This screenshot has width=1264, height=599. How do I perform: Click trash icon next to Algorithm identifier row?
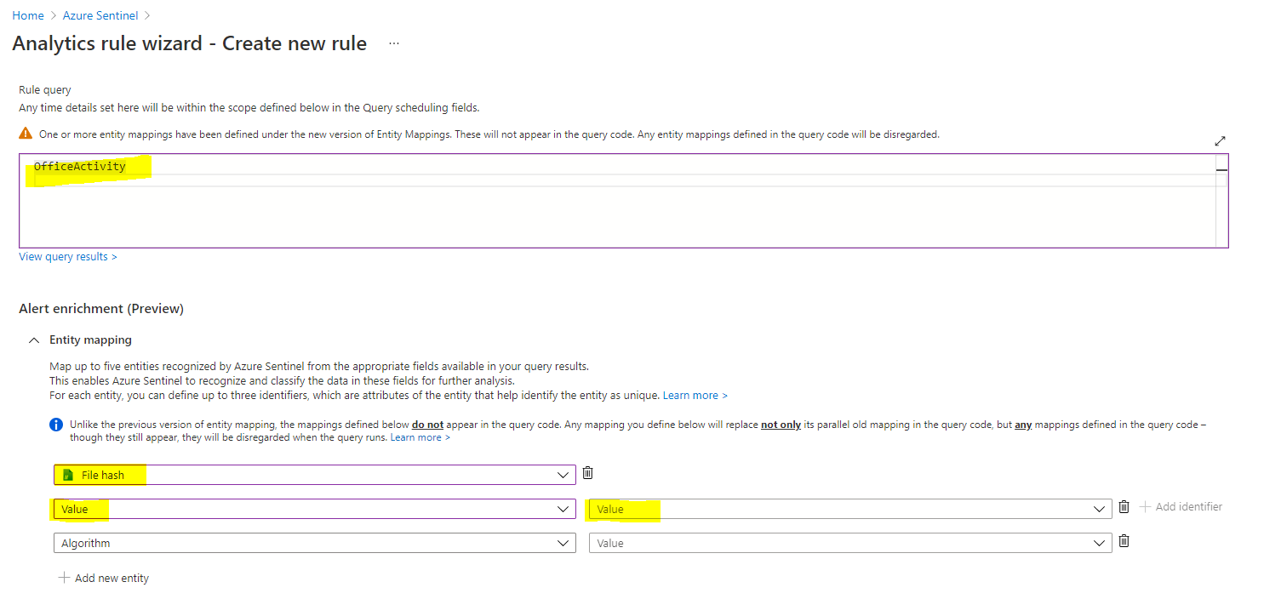coord(1124,541)
